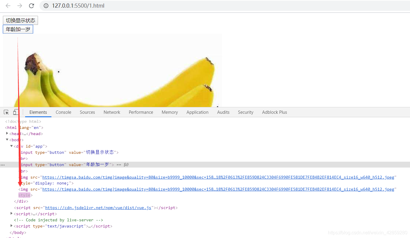View site info icon in address bar
Image resolution: width=410 pixels, height=238 pixels.
(46, 6)
